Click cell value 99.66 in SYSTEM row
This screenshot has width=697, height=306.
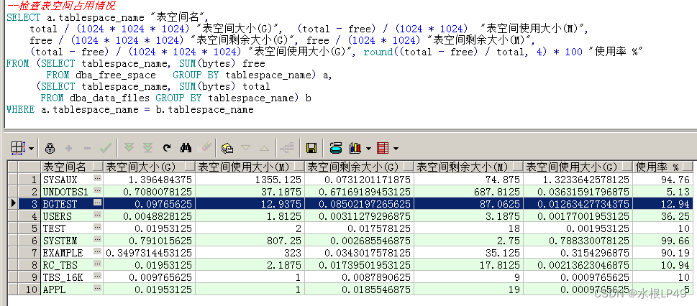click(x=662, y=240)
